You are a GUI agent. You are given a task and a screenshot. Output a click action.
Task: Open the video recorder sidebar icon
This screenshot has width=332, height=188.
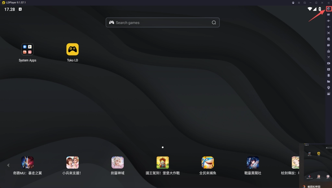coord(328,63)
